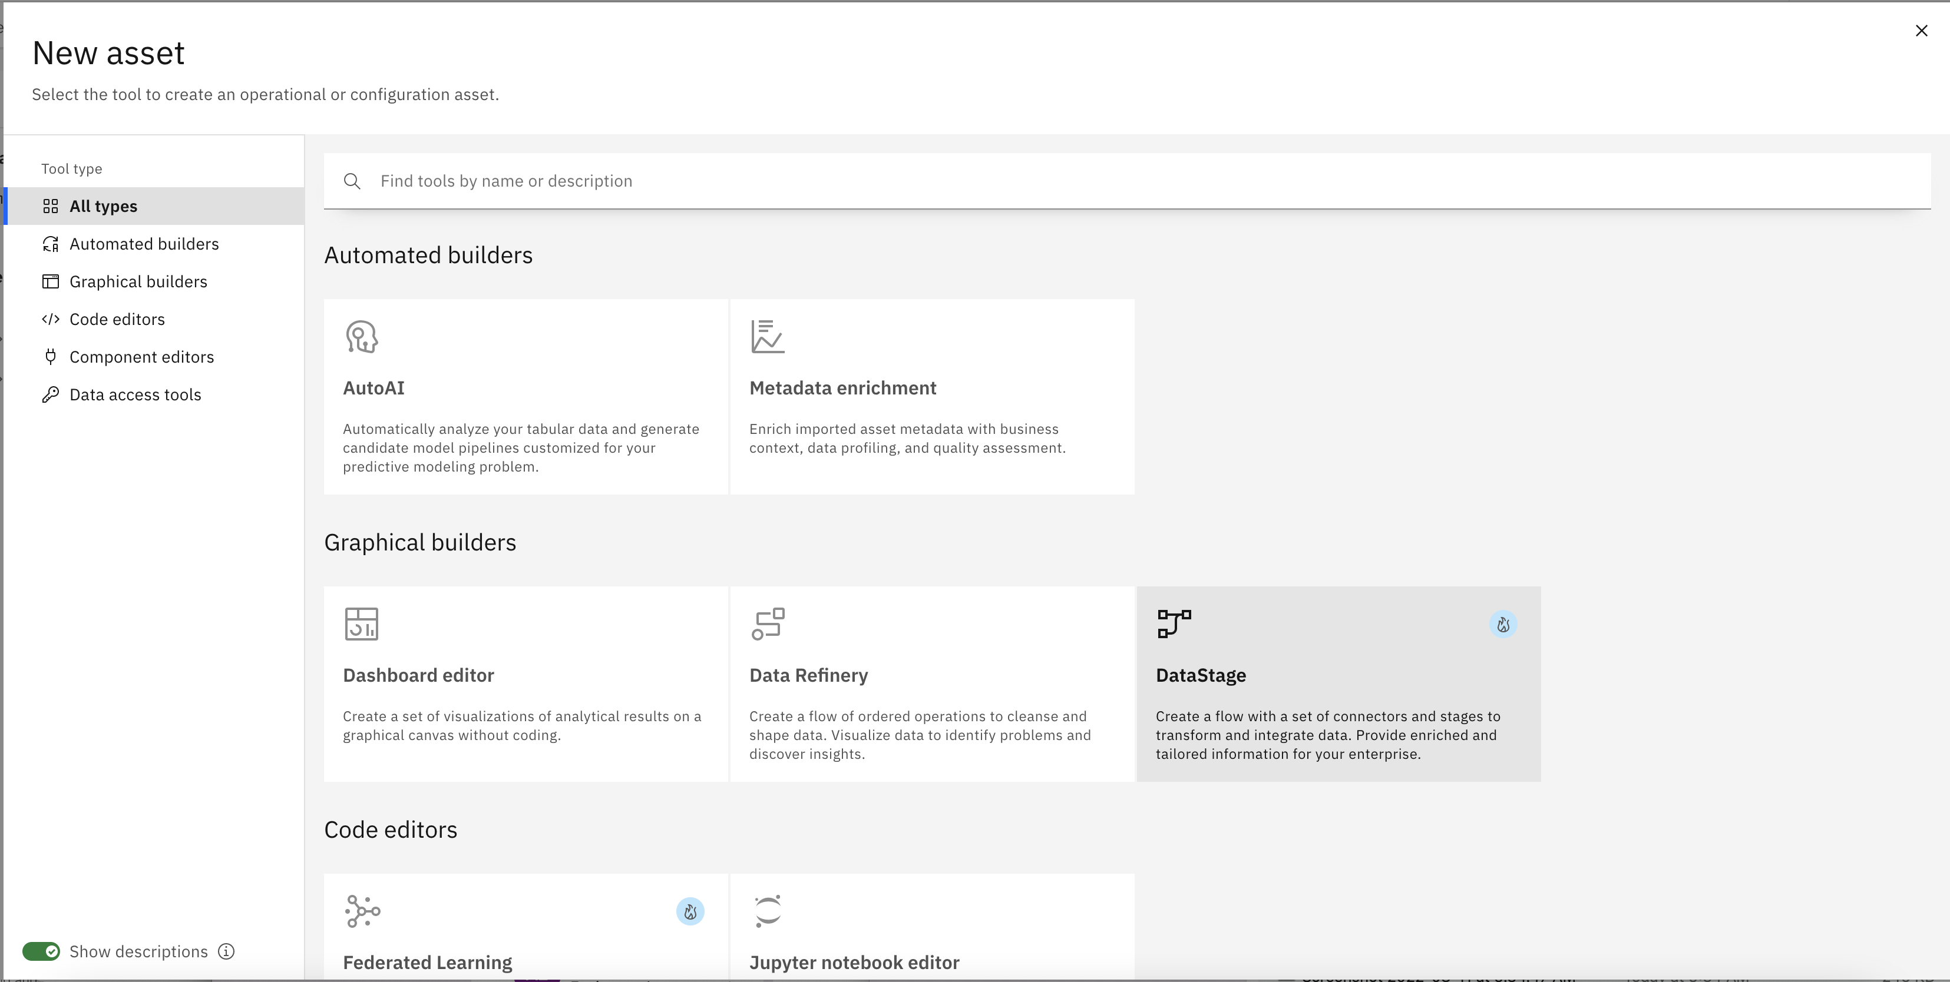Click the Graphical builders section heading
Viewport: 1950px width, 982px height.
pos(420,542)
